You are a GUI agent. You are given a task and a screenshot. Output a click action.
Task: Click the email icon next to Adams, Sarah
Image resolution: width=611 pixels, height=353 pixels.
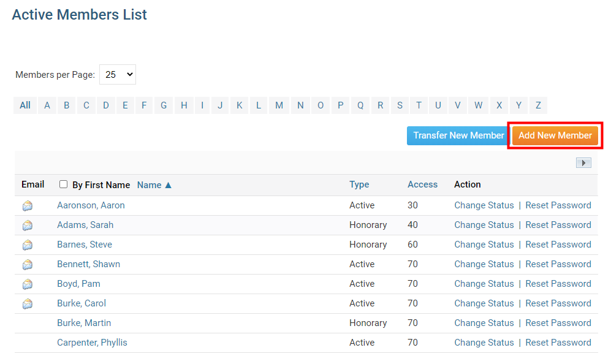click(x=28, y=226)
